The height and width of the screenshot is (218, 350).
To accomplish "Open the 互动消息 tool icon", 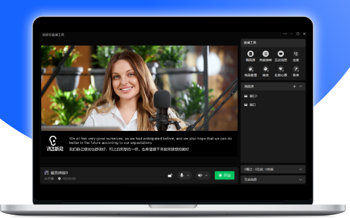I will click(x=281, y=55).
